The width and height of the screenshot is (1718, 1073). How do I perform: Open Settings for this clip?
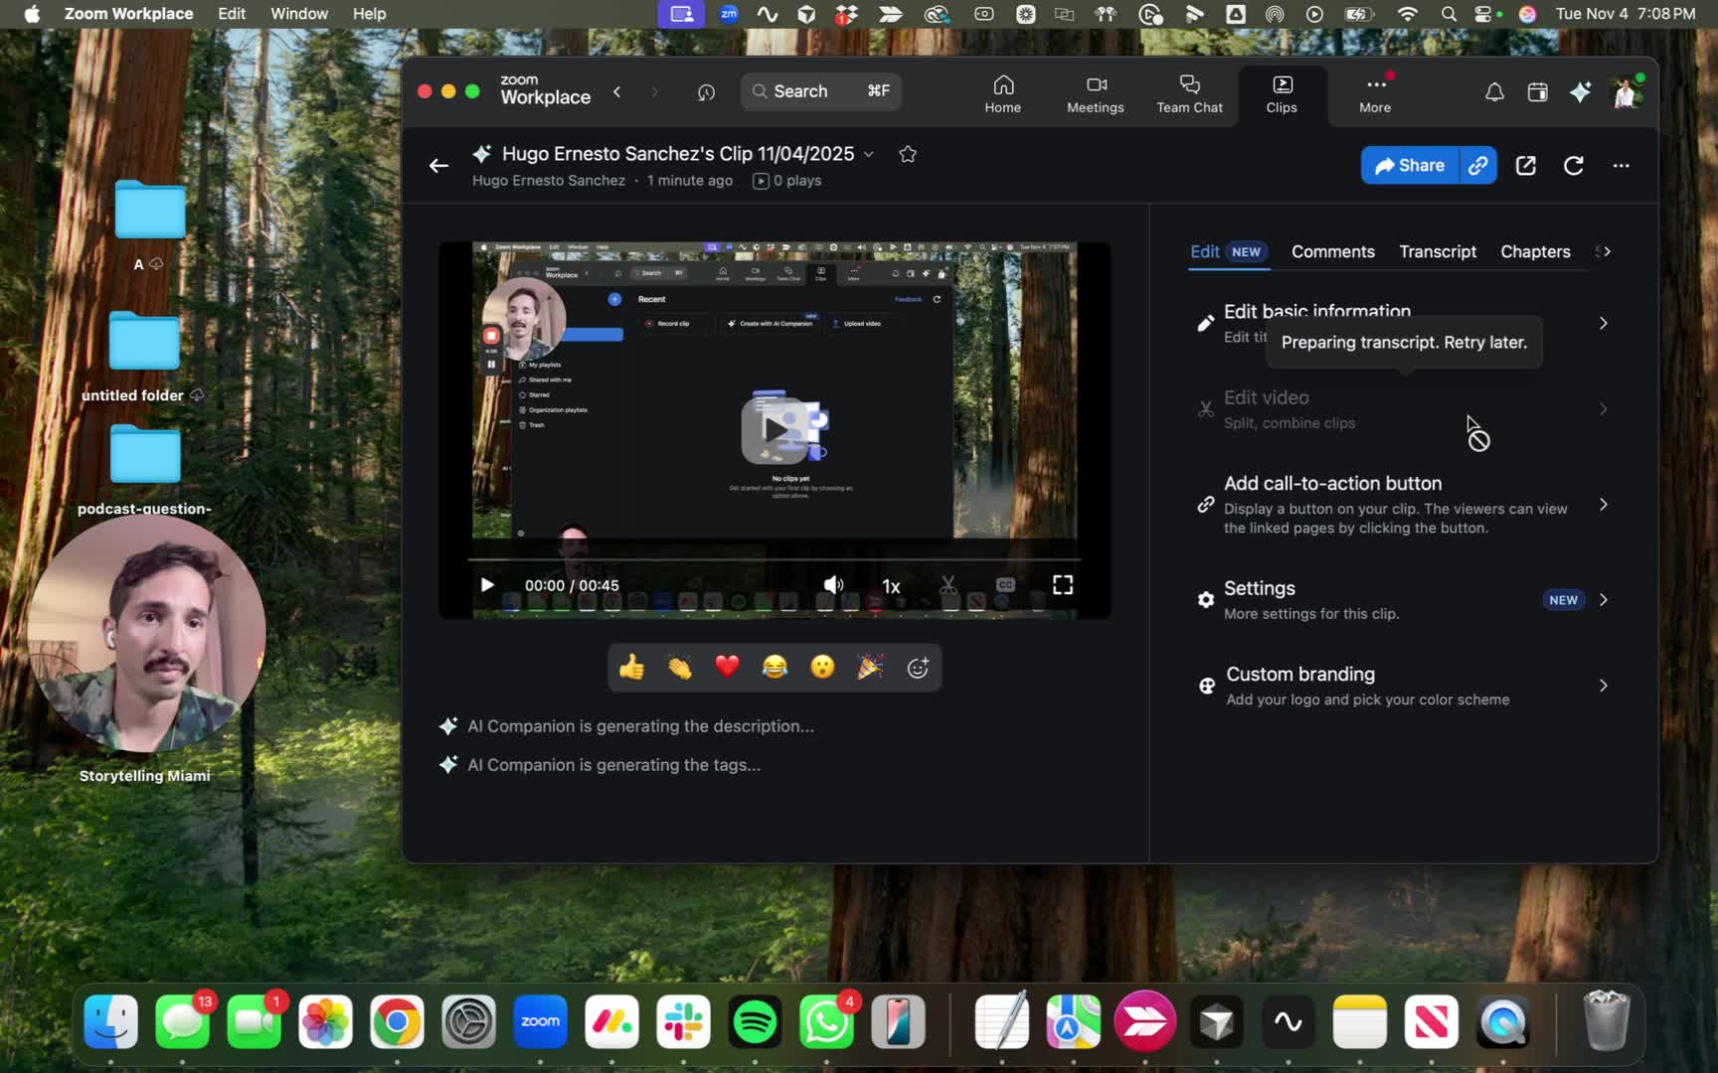1402,600
